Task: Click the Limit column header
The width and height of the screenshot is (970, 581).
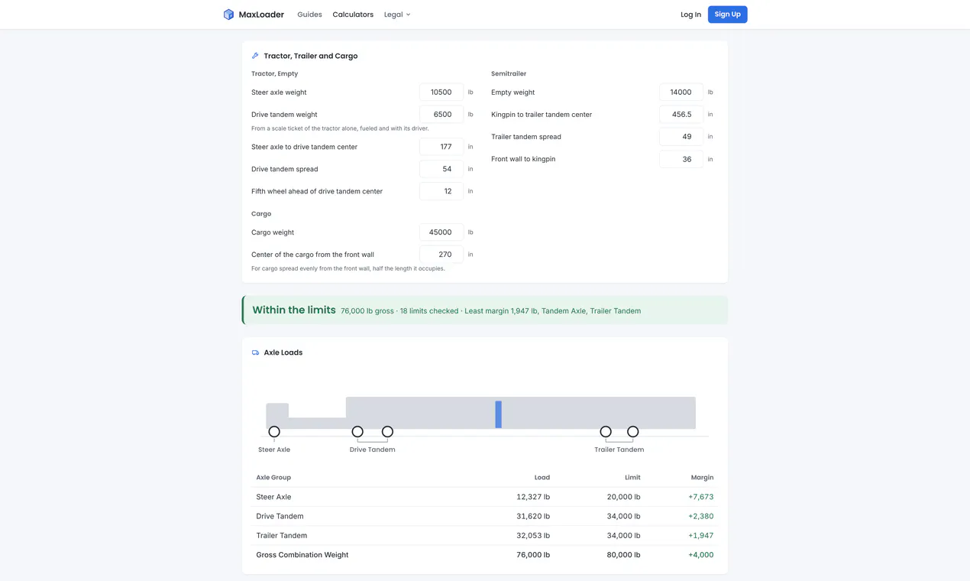Action: click(x=632, y=477)
